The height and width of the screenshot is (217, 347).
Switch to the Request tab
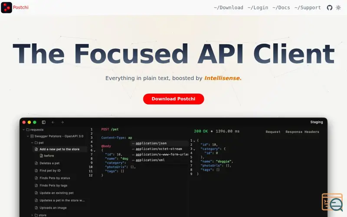point(273,132)
